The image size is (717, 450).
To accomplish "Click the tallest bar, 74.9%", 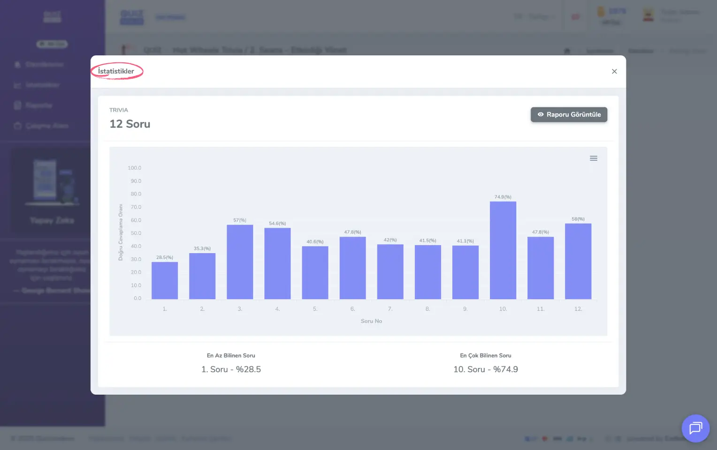I will pos(503,250).
